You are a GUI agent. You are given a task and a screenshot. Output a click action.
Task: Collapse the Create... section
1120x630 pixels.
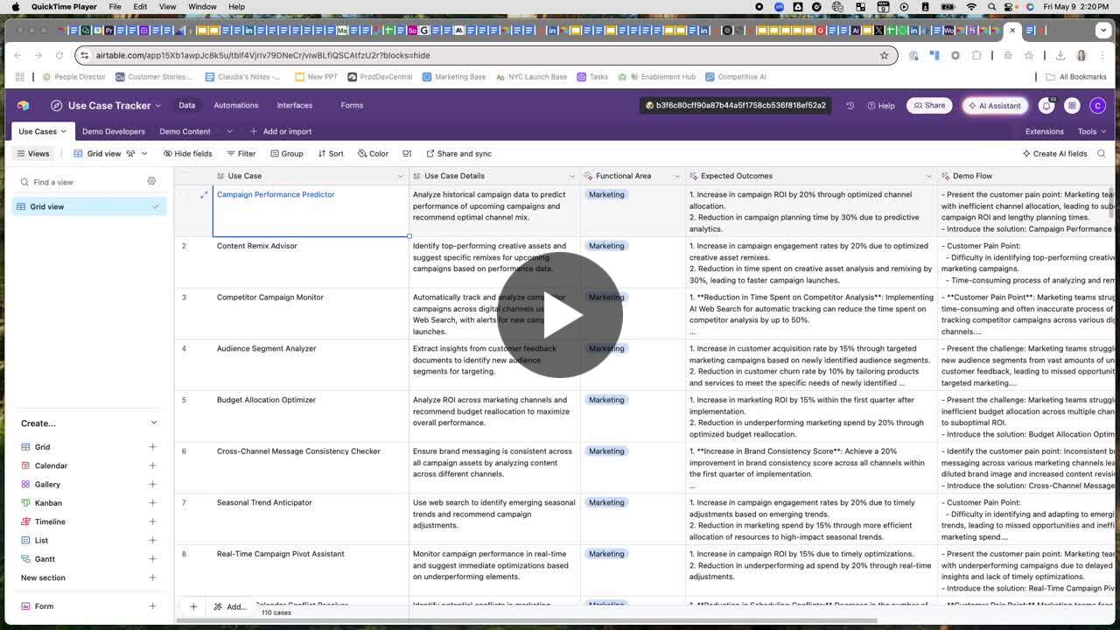(154, 423)
